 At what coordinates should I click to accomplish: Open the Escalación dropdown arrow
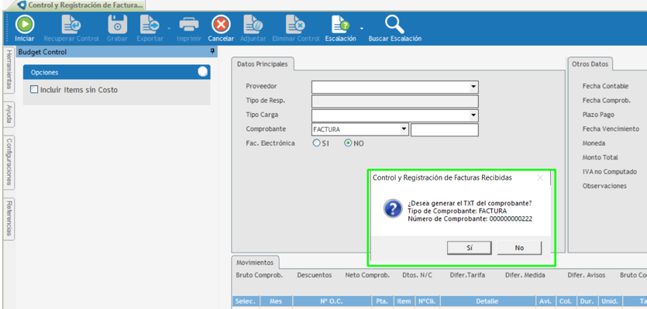[x=361, y=29]
